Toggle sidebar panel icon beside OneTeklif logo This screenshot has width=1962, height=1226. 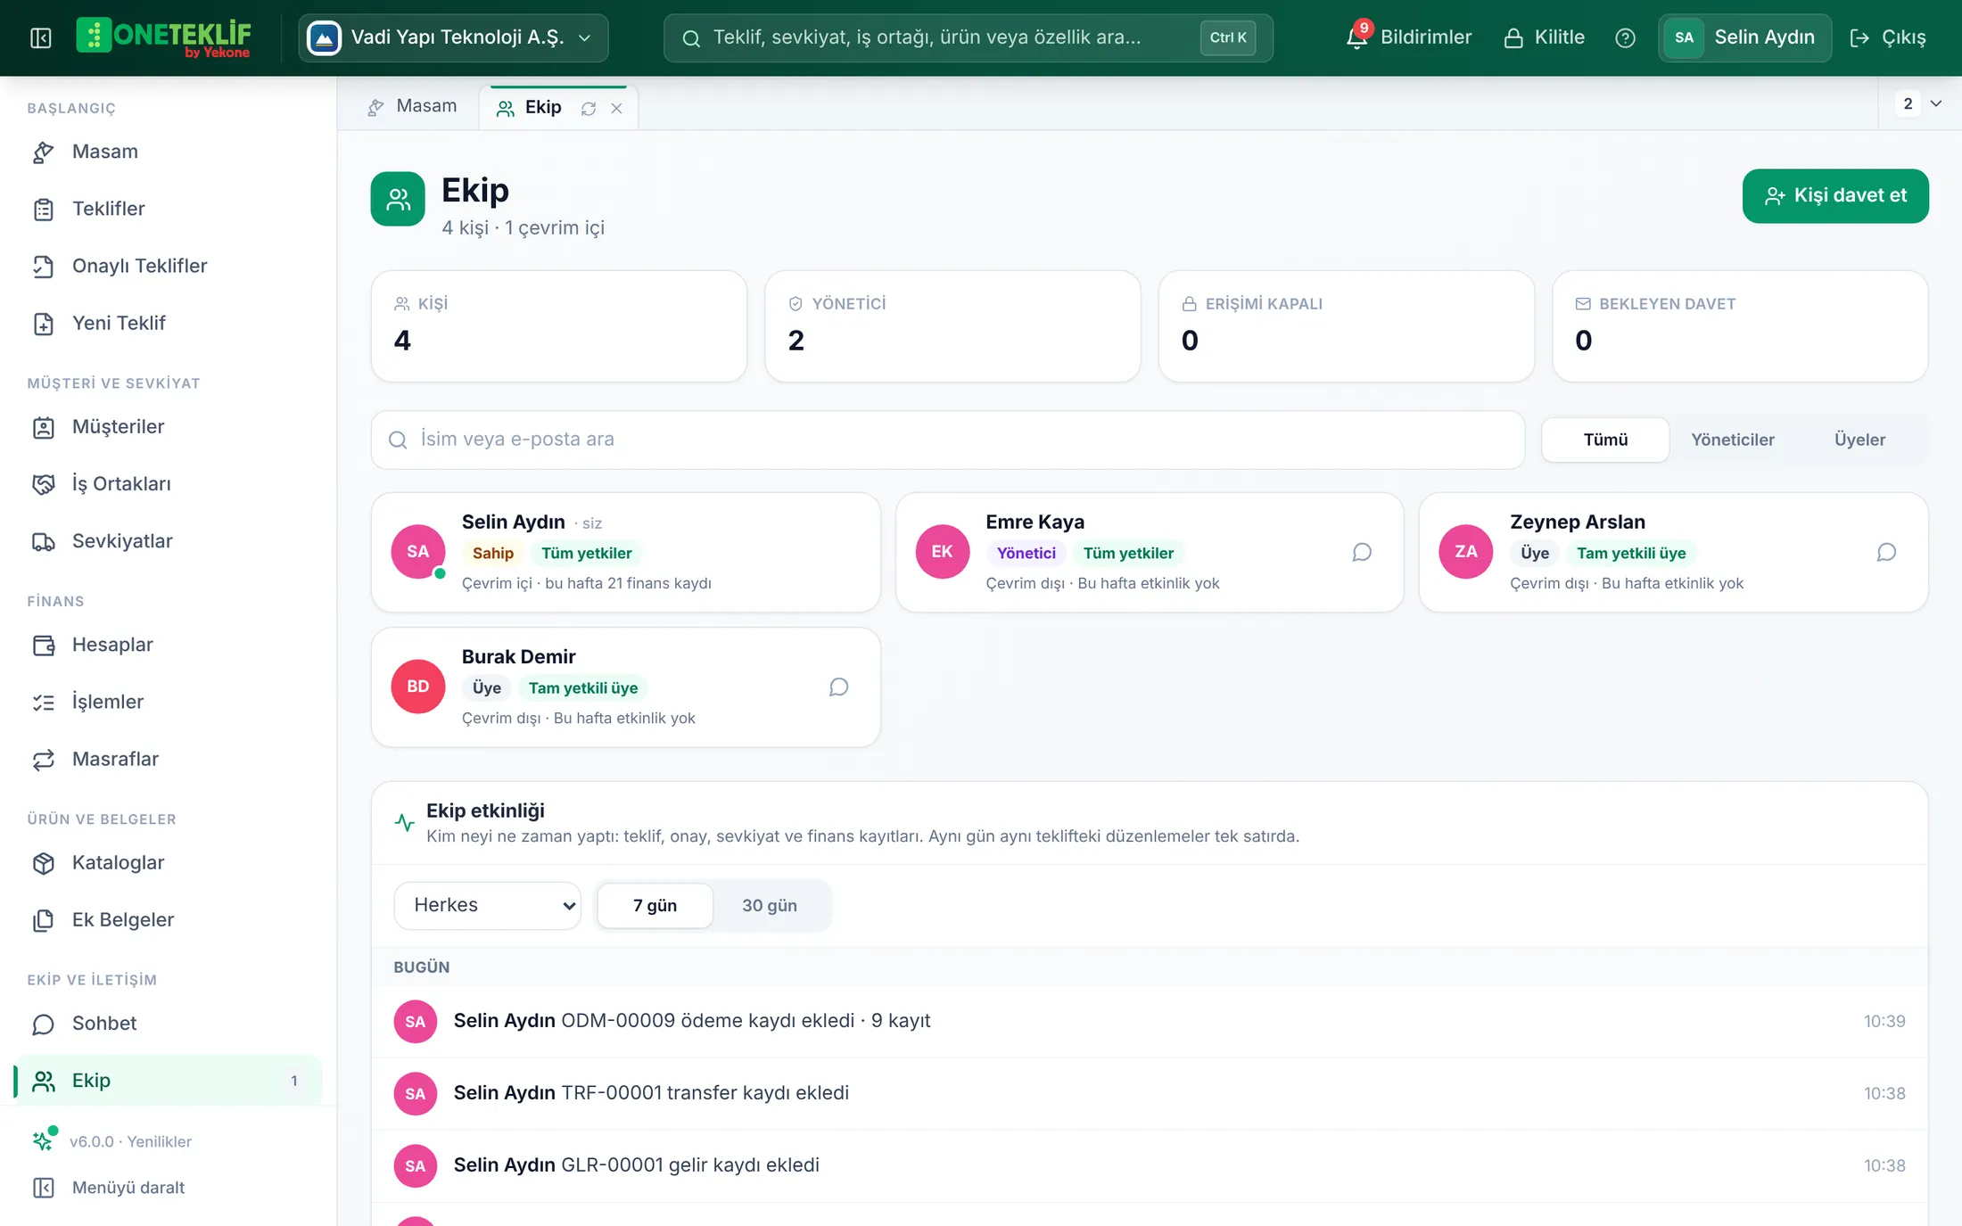click(41, 37)
